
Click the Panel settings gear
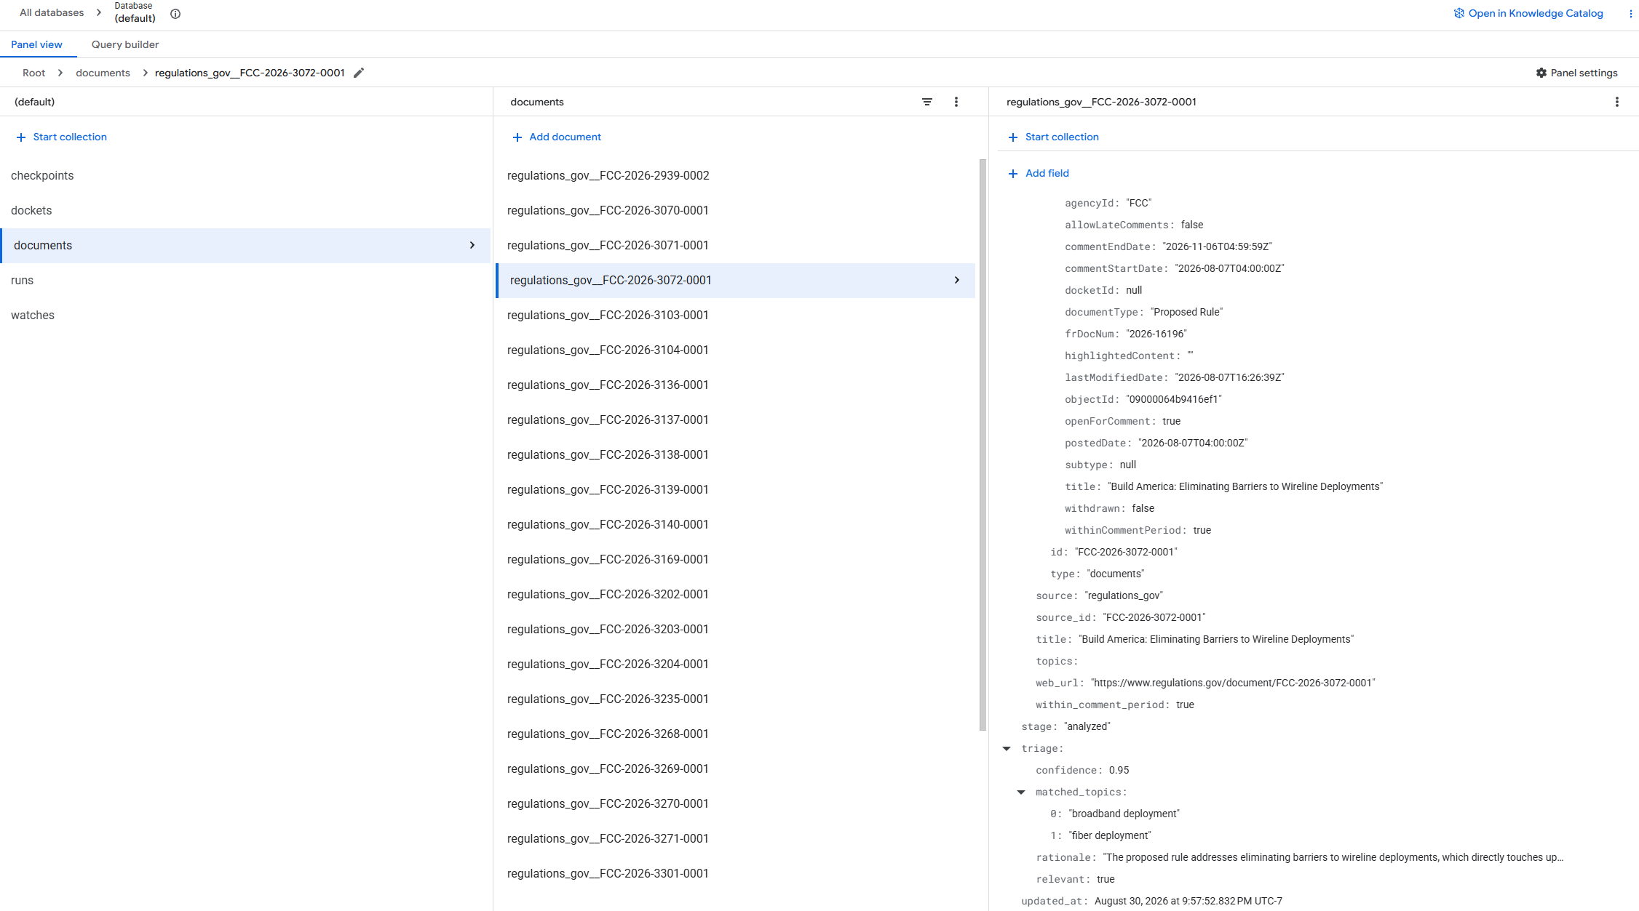(x=1541, y=73)
